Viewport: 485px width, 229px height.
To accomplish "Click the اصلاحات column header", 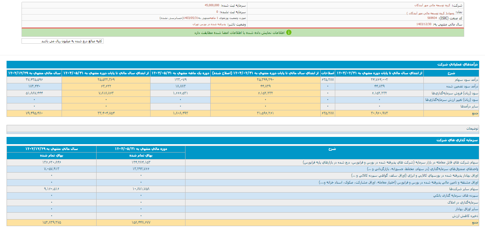I will [327, 73].
